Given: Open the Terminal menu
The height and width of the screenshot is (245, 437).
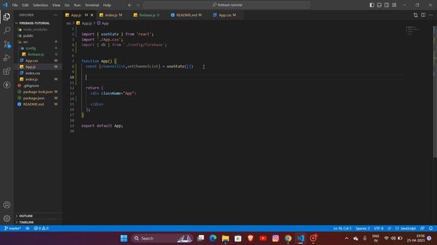Looking at the screenshot, I should click(92, 5).
